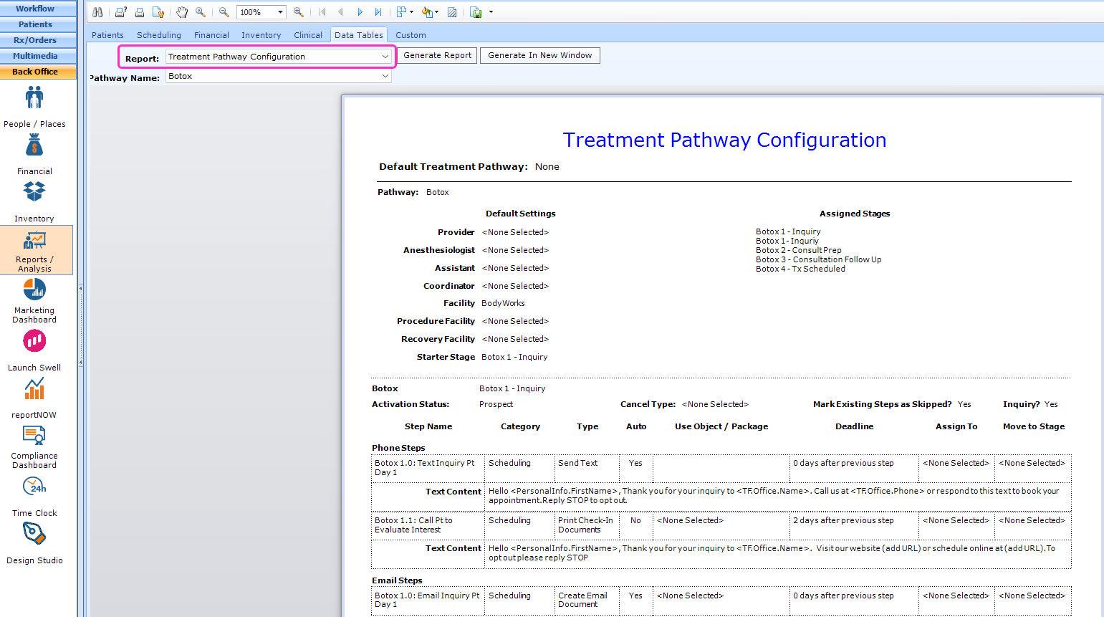Viewport: 1104px width, 617px height.
Task: Click the Generate Report button
Action: coord(436,55)
